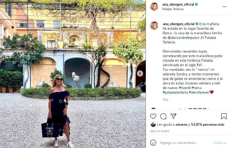Open the #roma hashtag
230x148 pixels.
(196, 88)
